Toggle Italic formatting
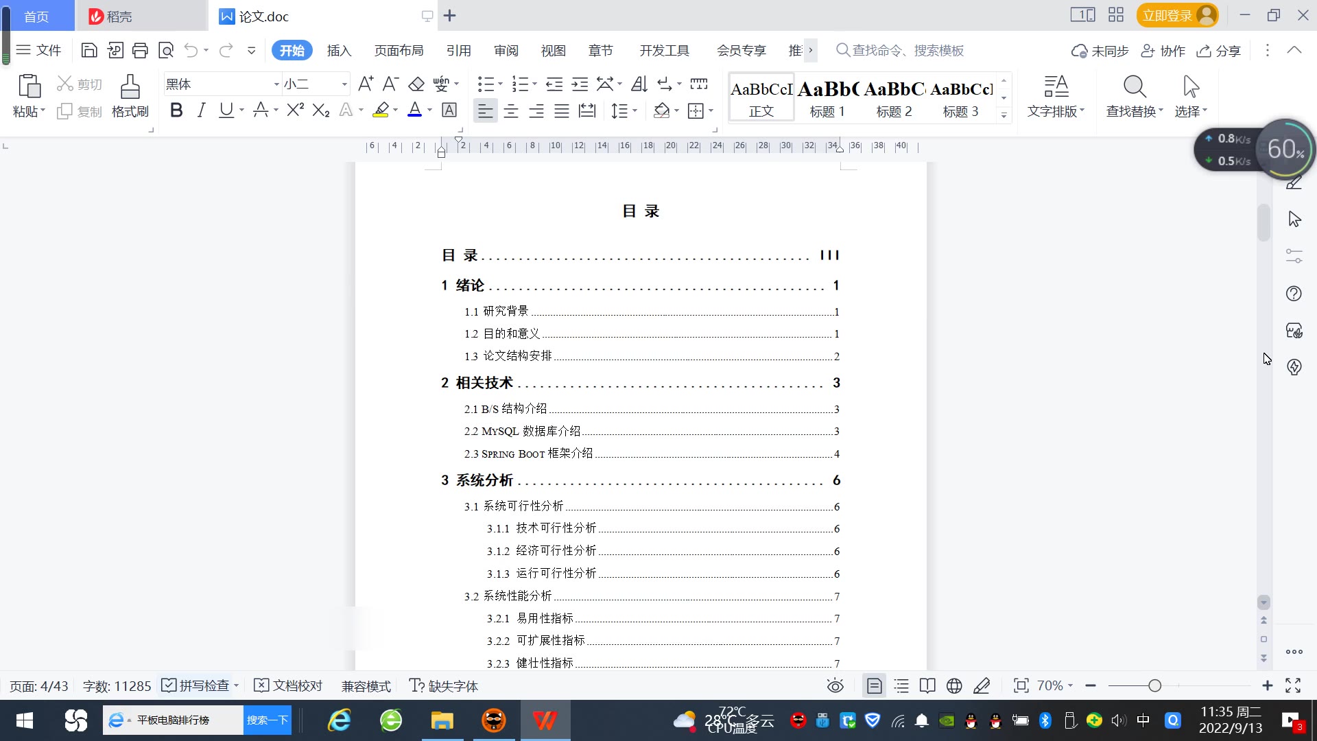 pyautogui.click(x=201, y=110)
